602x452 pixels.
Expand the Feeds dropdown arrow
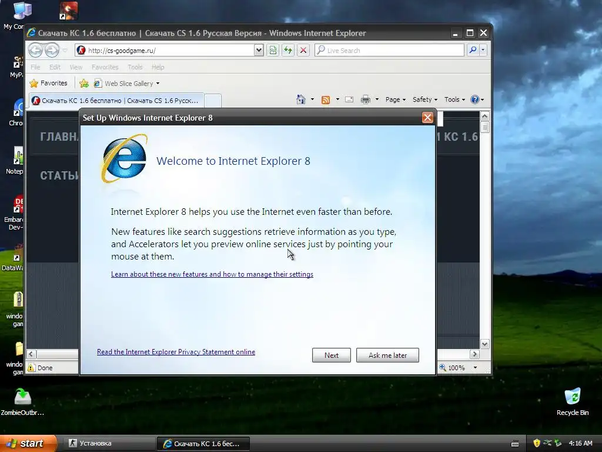point(337,99)
